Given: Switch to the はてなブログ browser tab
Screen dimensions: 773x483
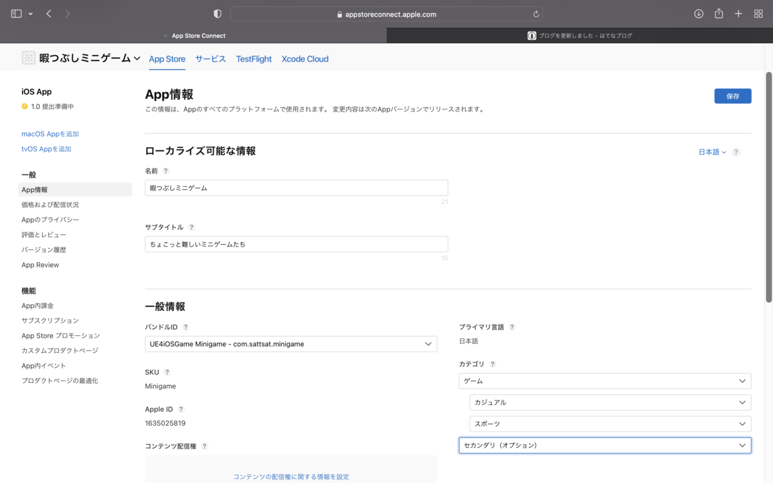Looking at the screenshot, I should 580,35.
